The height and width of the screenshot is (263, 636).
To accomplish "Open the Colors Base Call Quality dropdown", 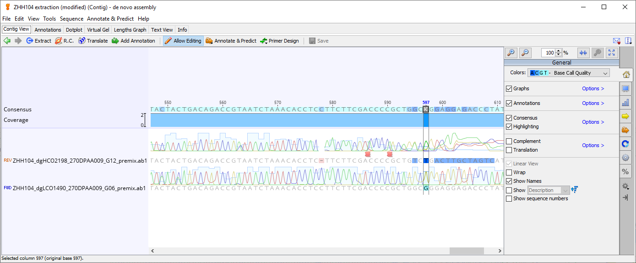I will (569, 73).
